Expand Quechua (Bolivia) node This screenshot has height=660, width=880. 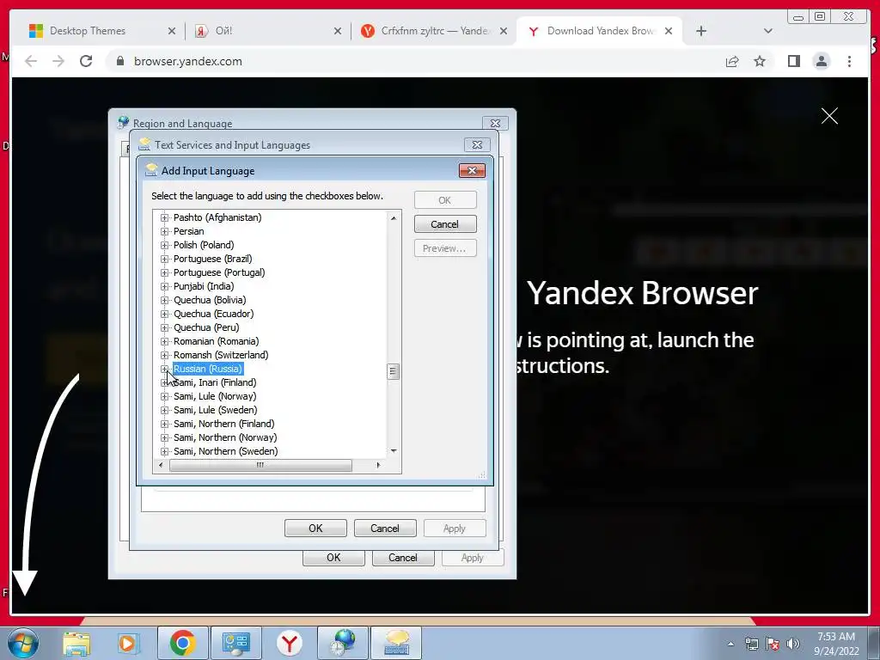click(164, 300)
